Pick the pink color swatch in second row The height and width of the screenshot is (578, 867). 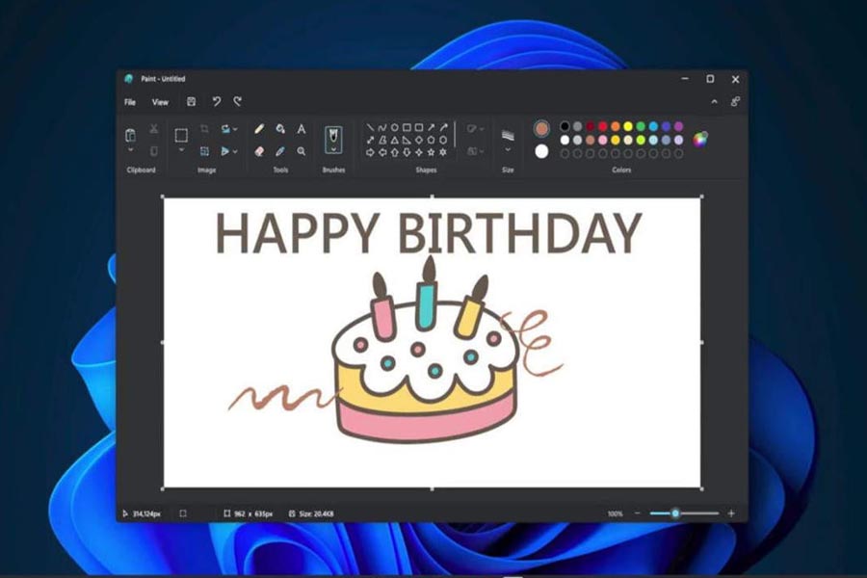[603, 140]
